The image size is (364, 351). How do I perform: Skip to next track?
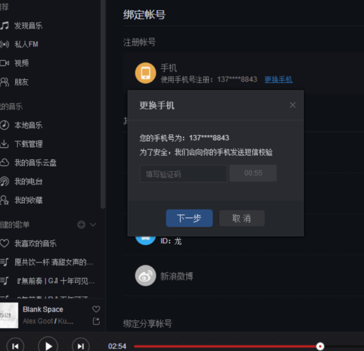(81, 346)
